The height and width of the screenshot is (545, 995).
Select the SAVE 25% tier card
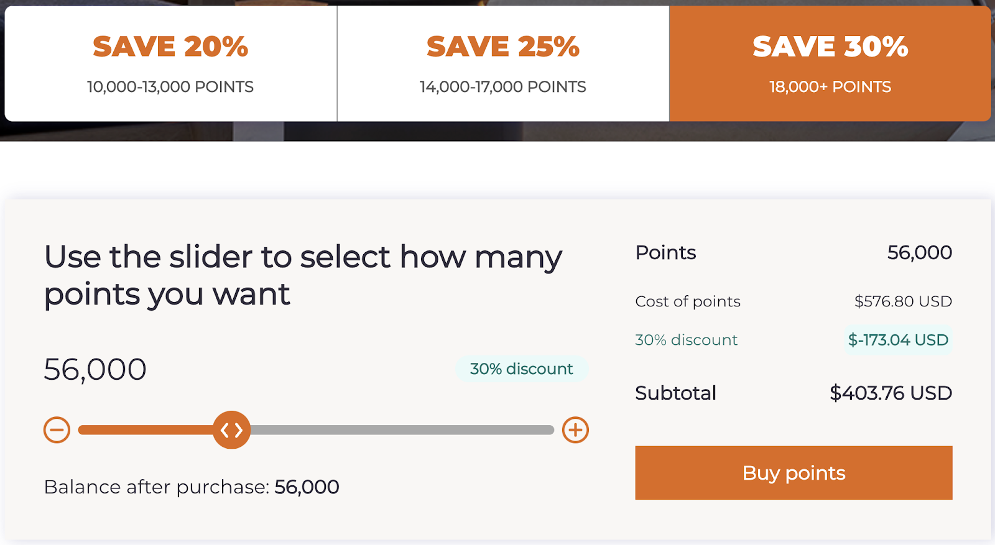[502, 63]
